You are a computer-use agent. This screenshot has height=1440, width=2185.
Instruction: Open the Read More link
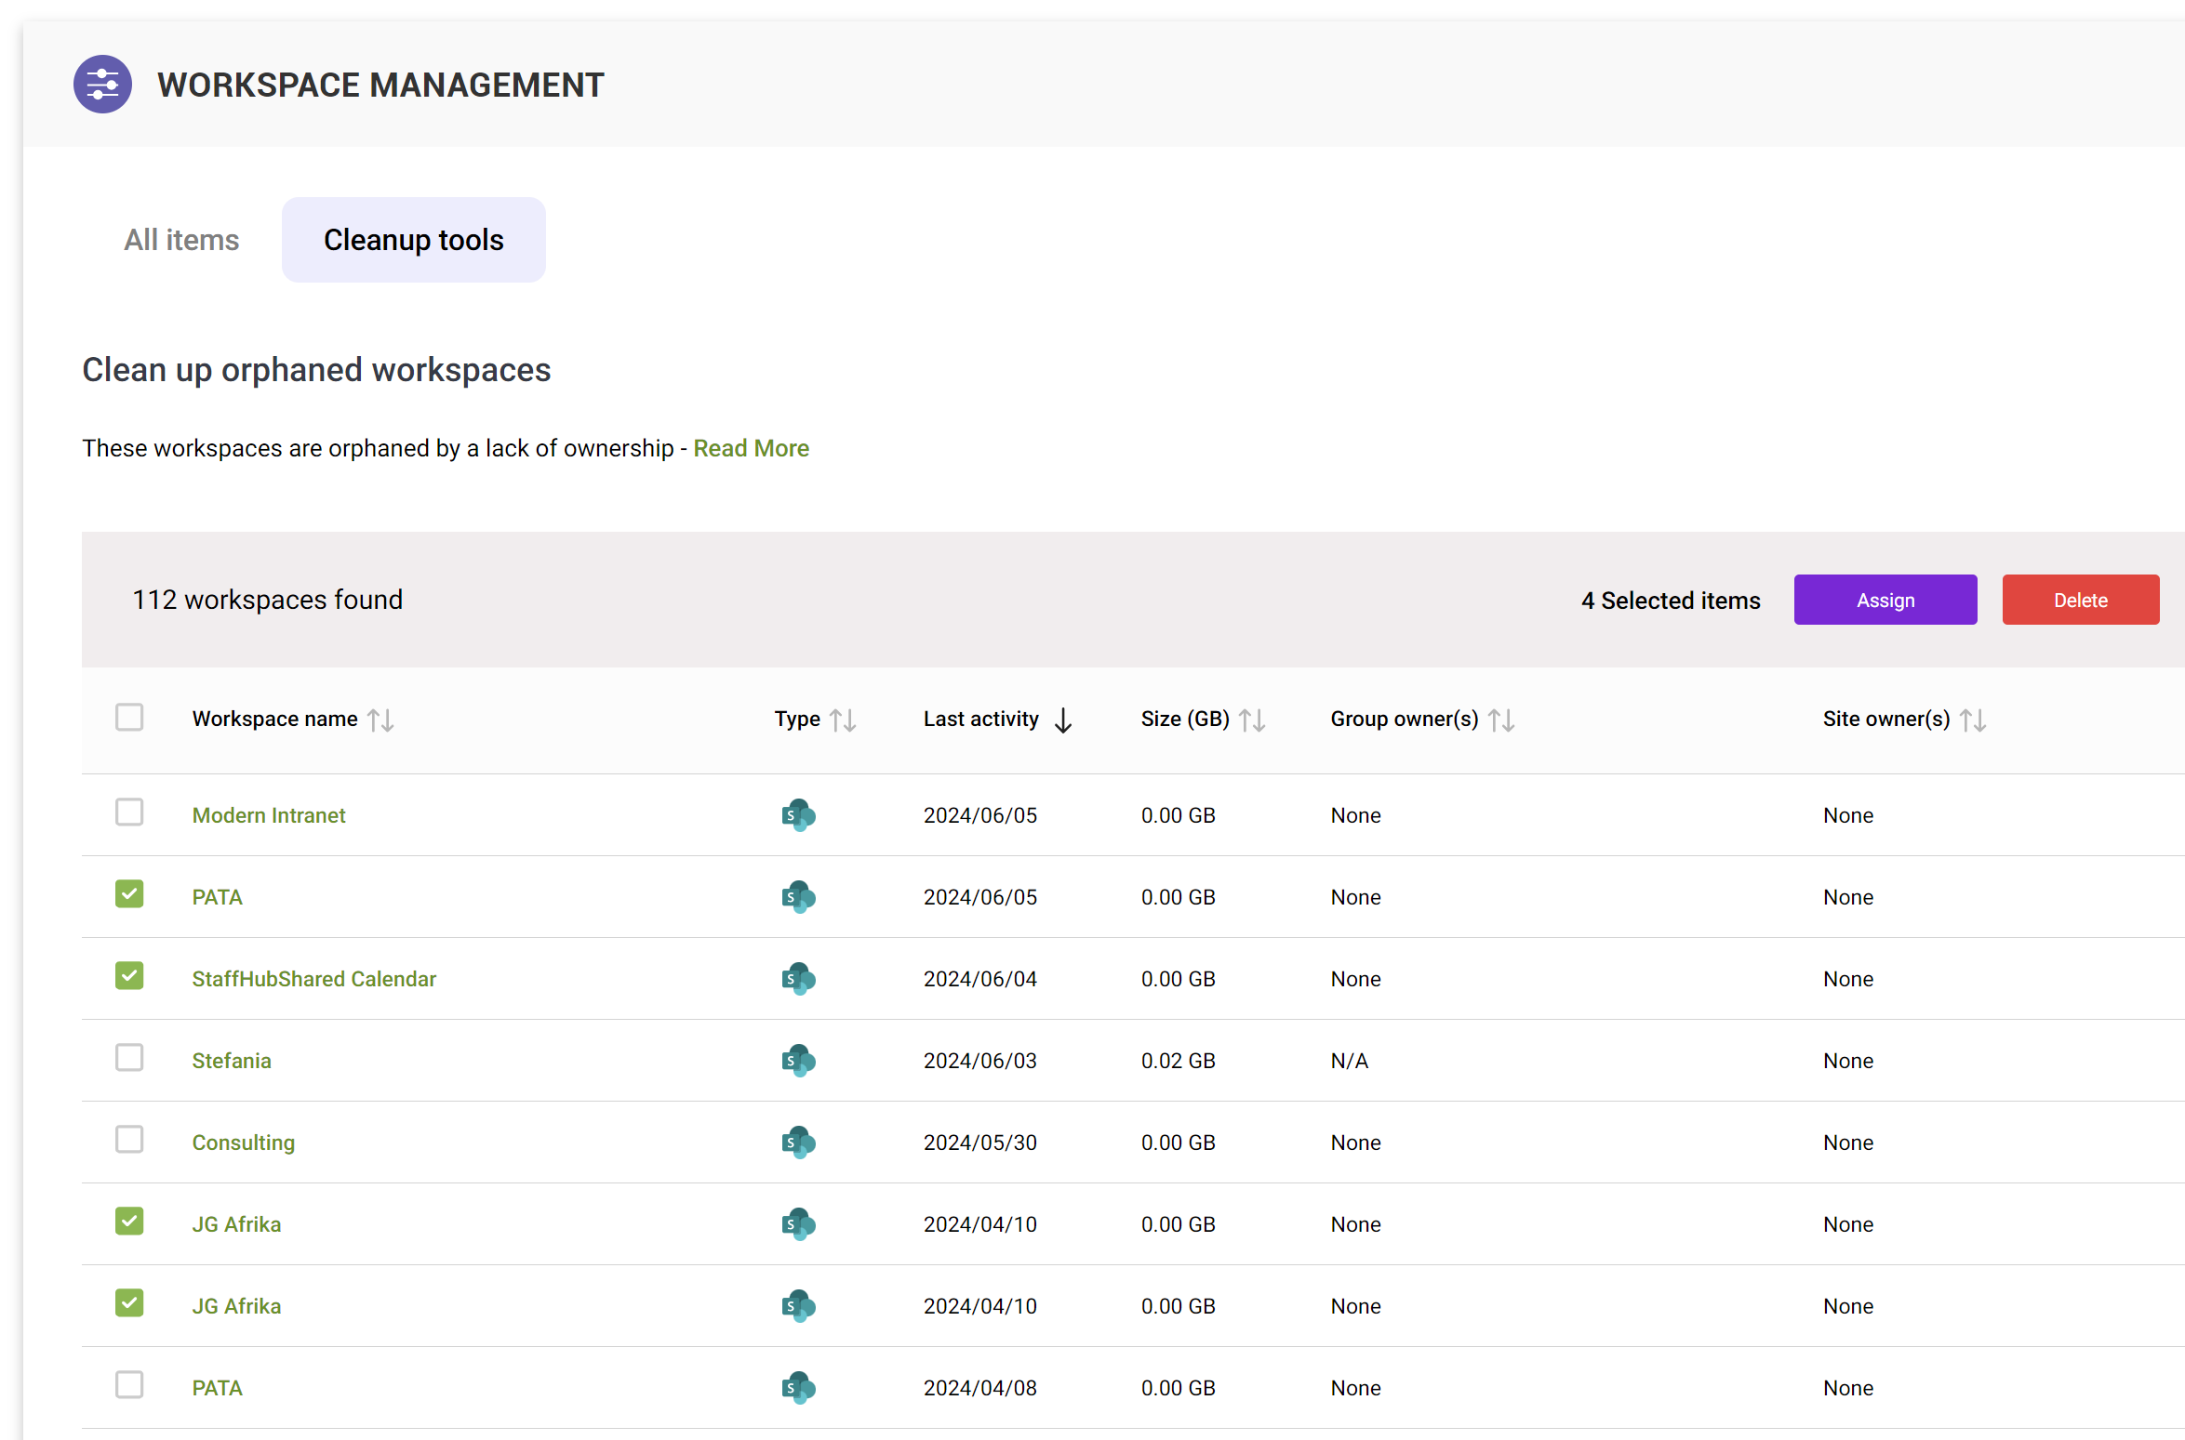[x=752, y=449]
